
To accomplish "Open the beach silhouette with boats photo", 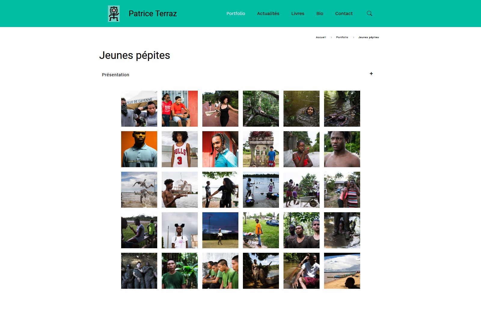I will tap(342, 271).
